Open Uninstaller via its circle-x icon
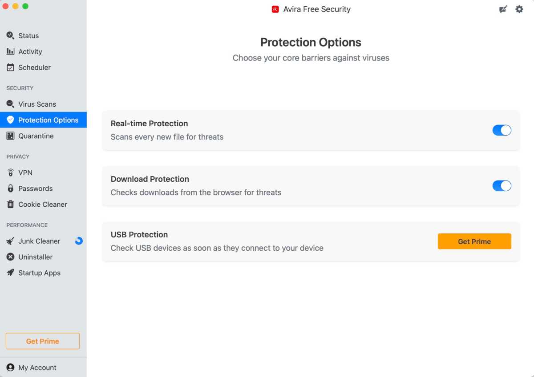The width and height of the screenshot is (534, 377). pos(10,257)
